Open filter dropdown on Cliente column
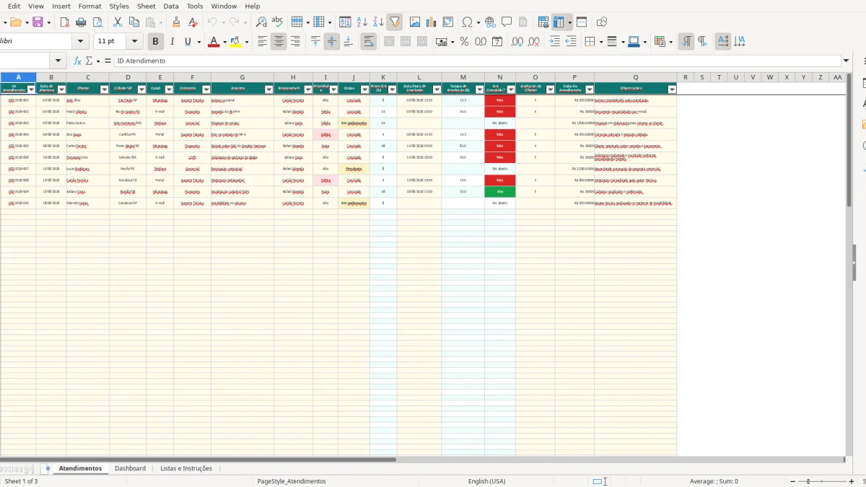The height and width of the screenshot is (487, 866). [104, 89]
